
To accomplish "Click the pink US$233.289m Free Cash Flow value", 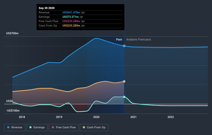I will [x=71, y=21].
